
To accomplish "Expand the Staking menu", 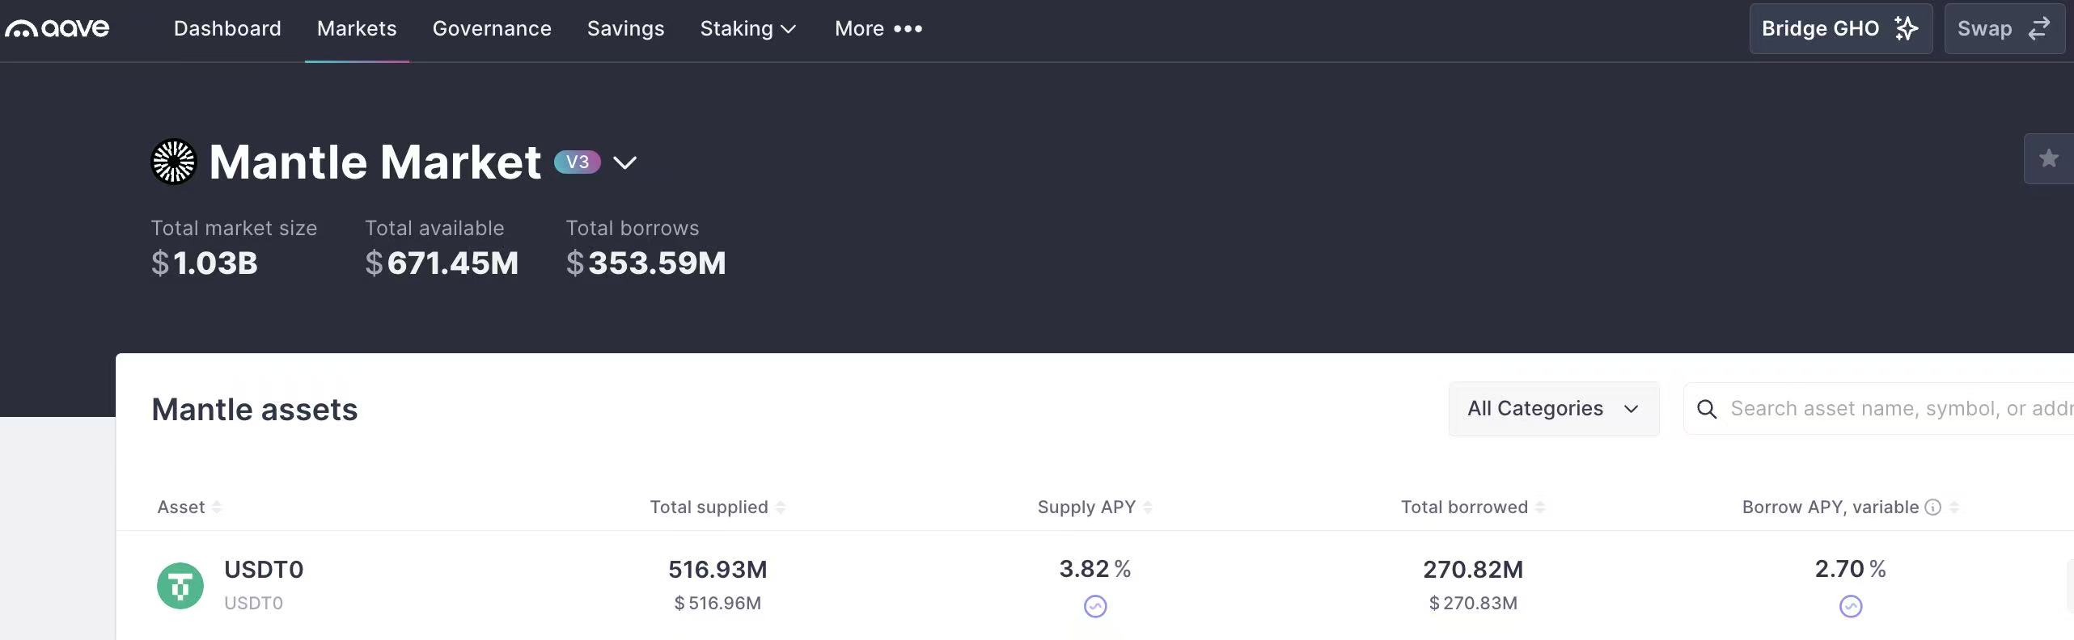I will pyautogui.click(x=748, y=29).
